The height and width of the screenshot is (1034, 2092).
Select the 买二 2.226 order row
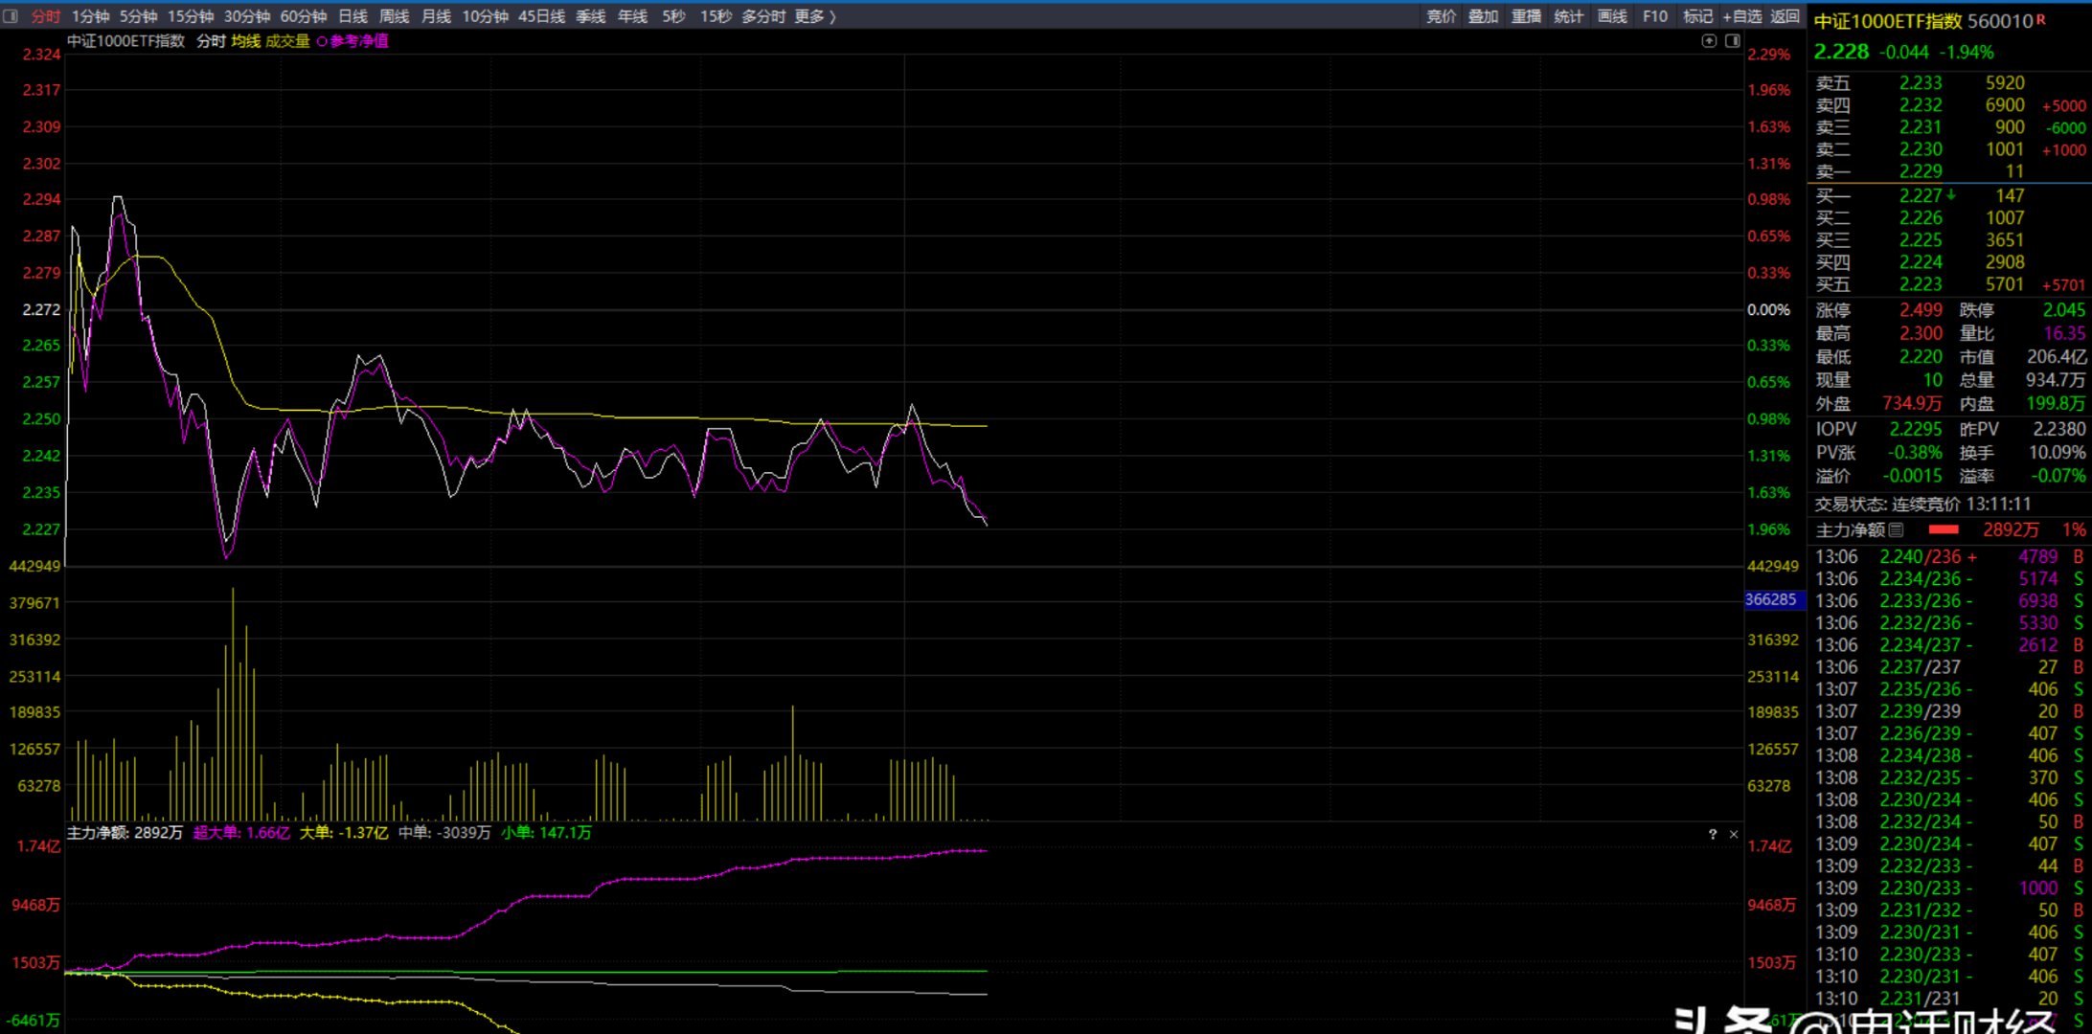tap(1950, 217)
